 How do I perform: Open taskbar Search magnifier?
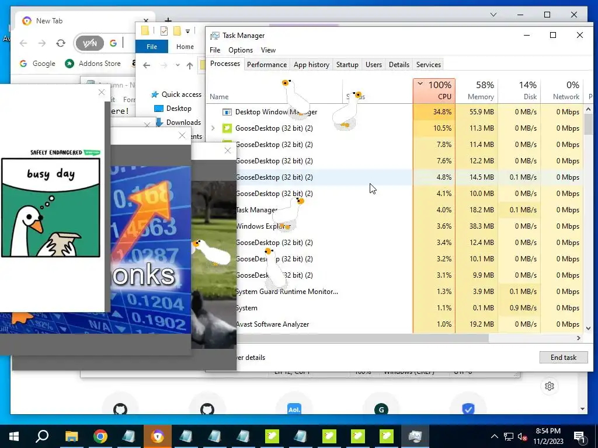coord(42,436)
